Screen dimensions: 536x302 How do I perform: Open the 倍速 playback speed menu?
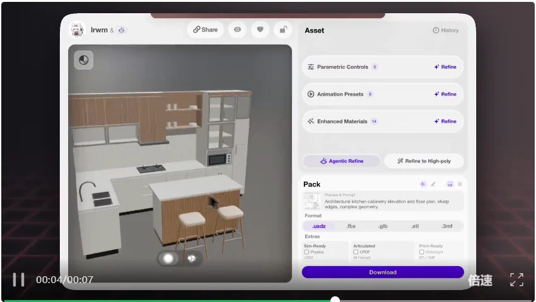481,281
